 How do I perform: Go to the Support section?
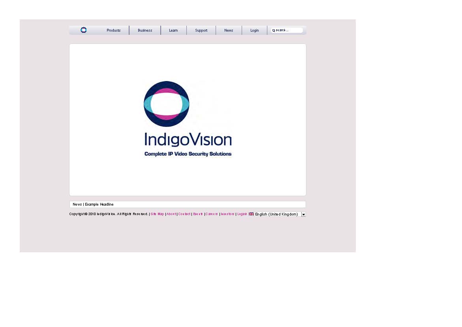tap(201, 30)
